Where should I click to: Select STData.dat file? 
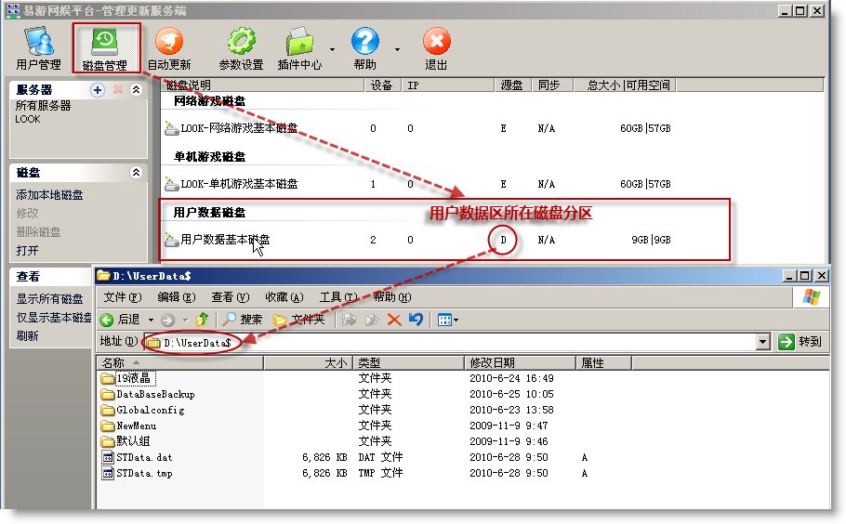pyautogui.click(x=137, y=458)
